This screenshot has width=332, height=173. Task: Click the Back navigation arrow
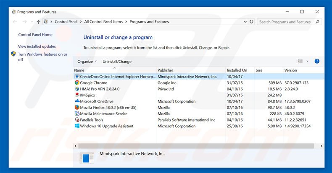coord(15,22)
